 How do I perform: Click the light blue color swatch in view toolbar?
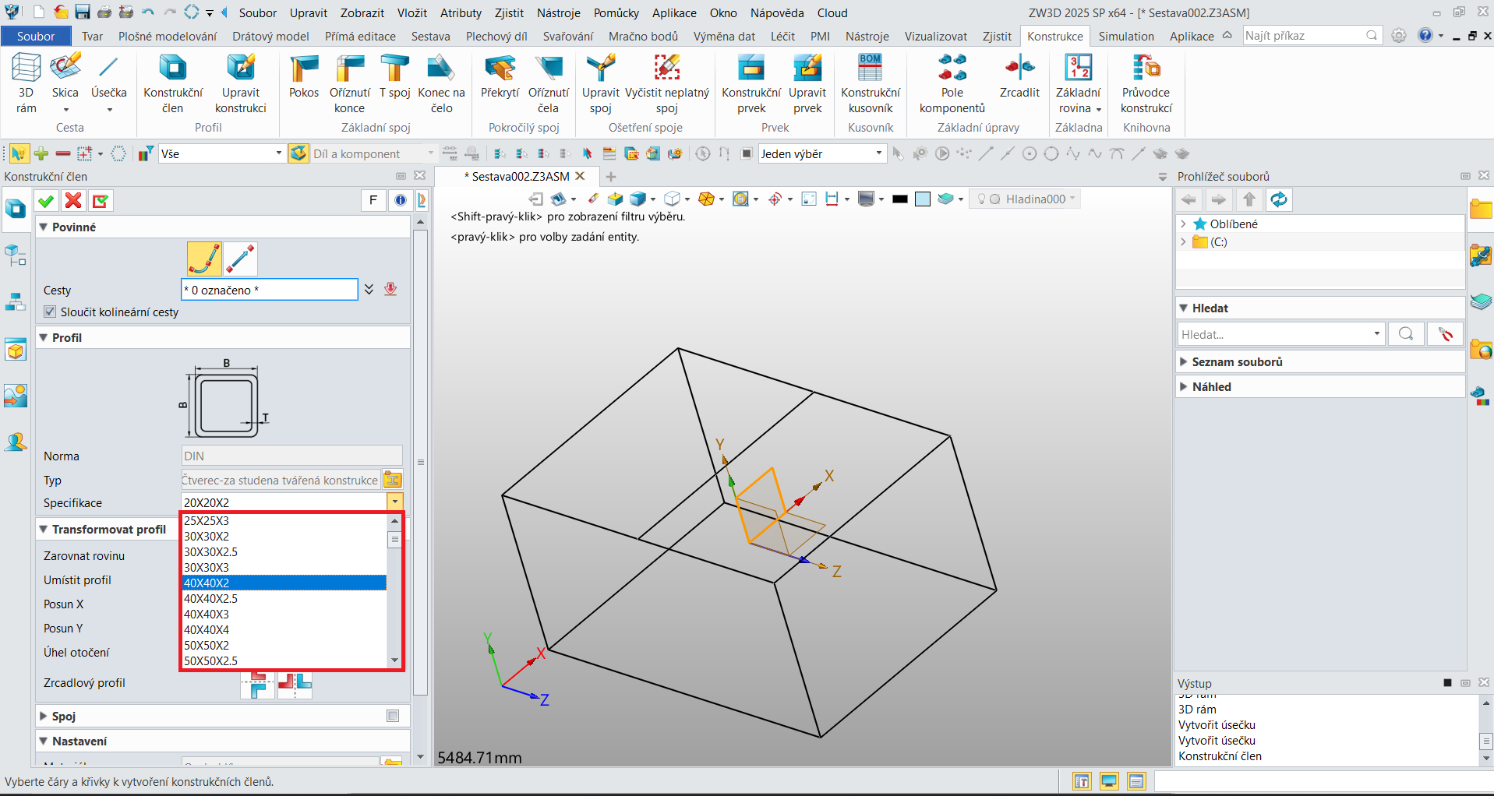[923, 199]
